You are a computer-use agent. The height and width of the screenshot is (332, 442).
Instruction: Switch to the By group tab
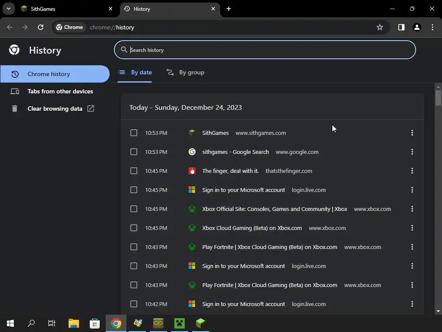(185, 73)
